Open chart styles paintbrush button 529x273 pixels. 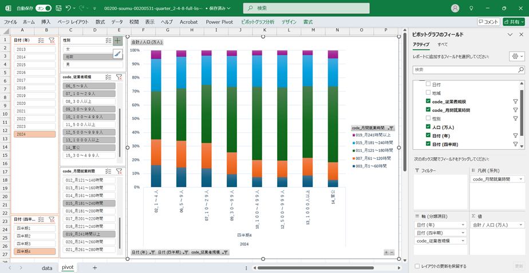[117, 53]
